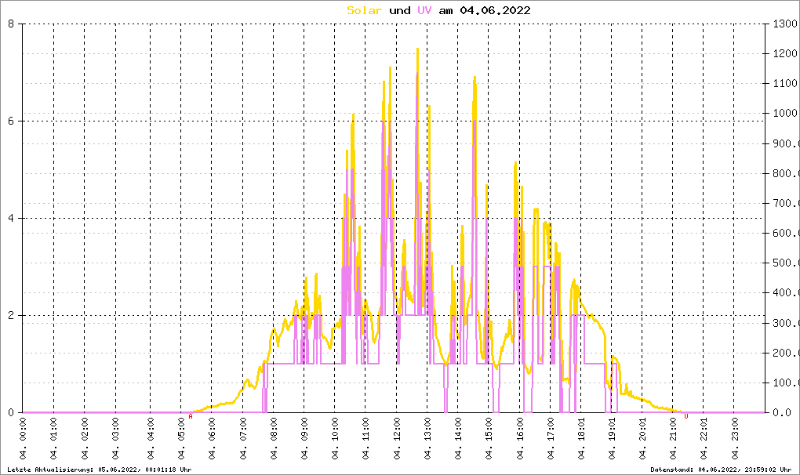800x475 pixels.
Task: Click the right axis label '700.0'
Action: [786, 203]
